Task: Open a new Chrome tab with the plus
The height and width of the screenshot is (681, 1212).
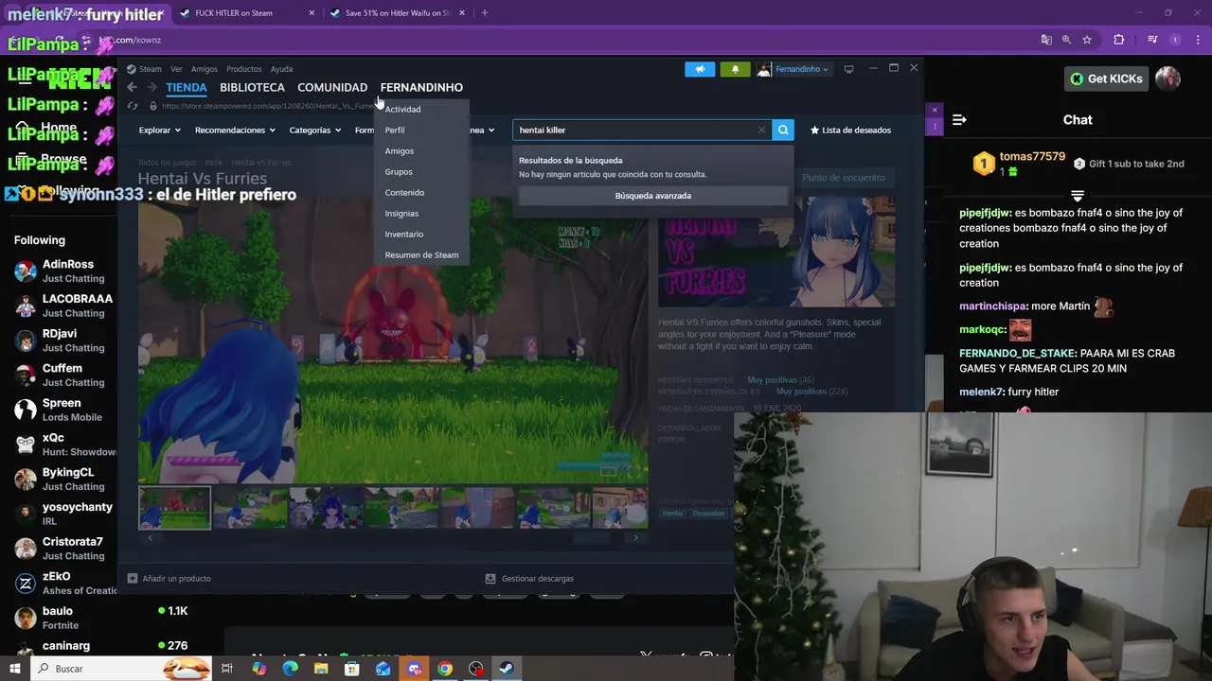Action: 485,13
